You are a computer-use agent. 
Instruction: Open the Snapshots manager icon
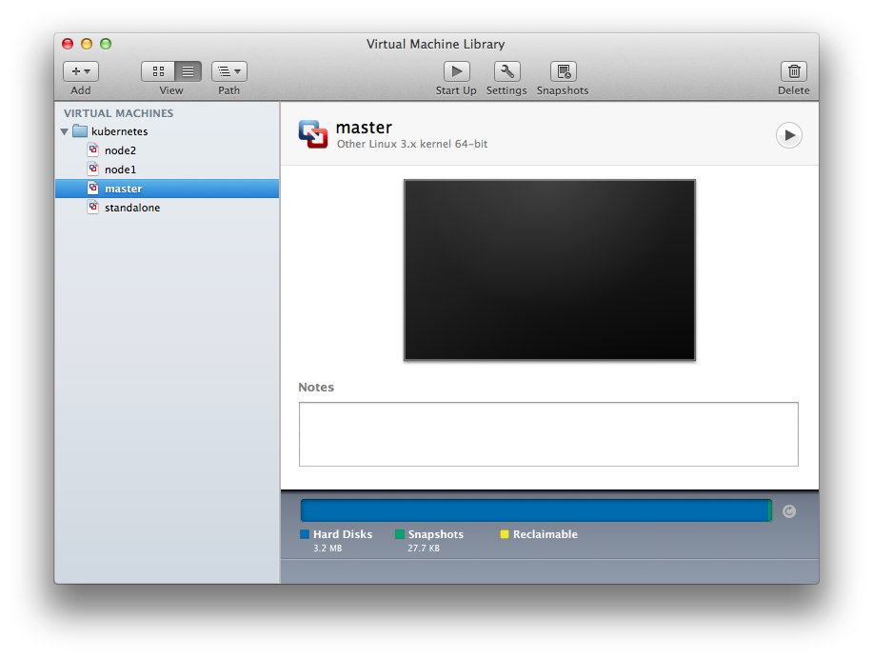click(563, 71)
